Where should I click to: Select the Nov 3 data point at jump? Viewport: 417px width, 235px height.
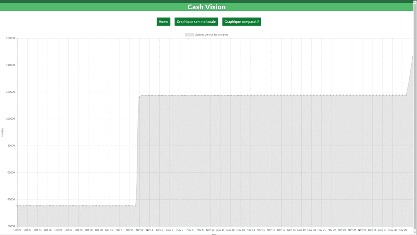tap(139, 97)
